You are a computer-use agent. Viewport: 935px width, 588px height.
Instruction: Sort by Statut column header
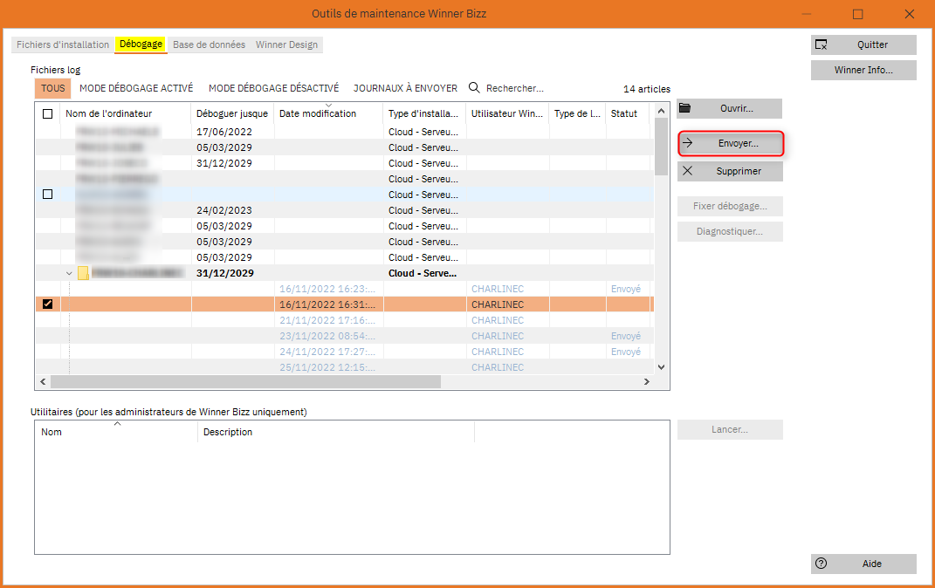628,113
